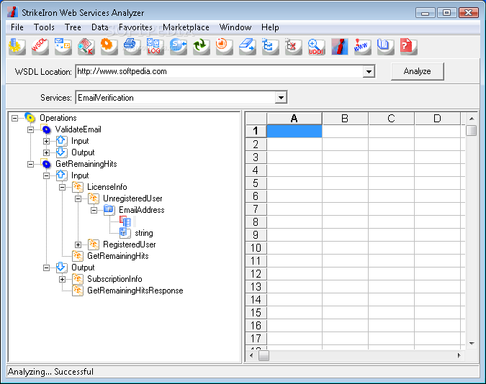
Task: Click the red database icon under EmailAddress
Action: point(125,221)
